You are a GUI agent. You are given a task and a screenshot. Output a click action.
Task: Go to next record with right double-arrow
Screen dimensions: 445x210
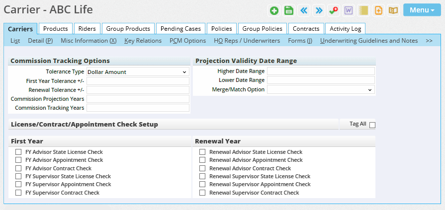319,10
